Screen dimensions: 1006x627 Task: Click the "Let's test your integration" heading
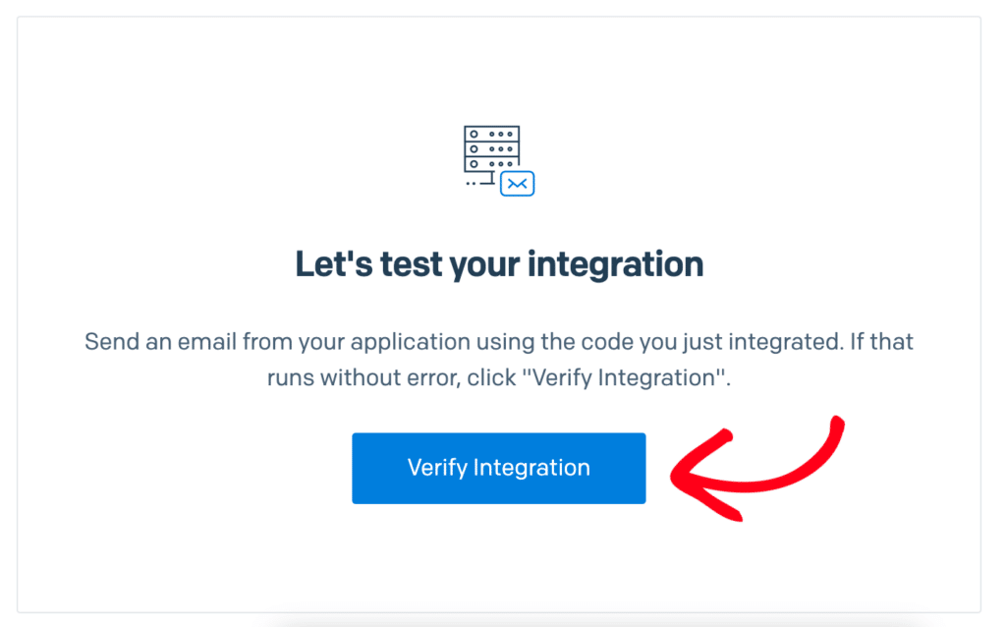(x=499, y=263)
